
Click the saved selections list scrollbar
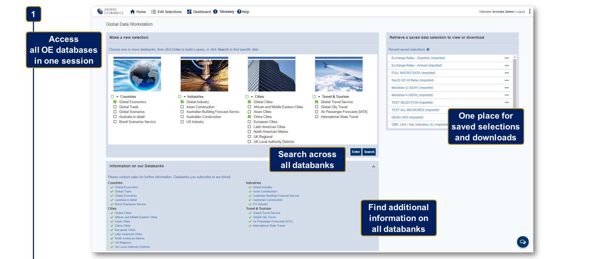515,84
